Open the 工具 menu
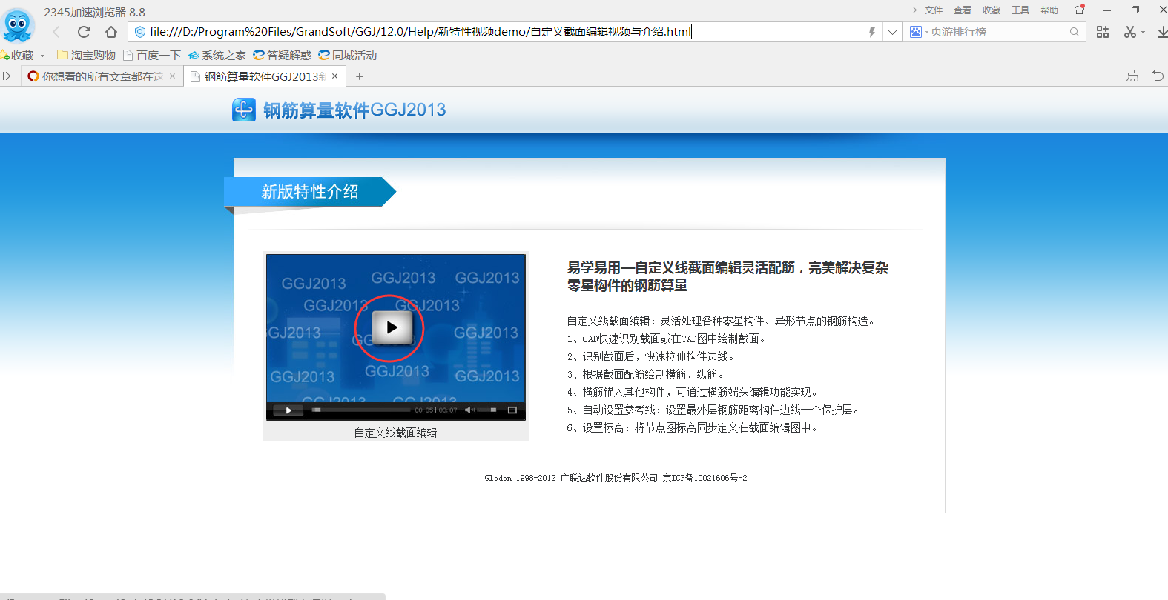 pos(1020,10)
